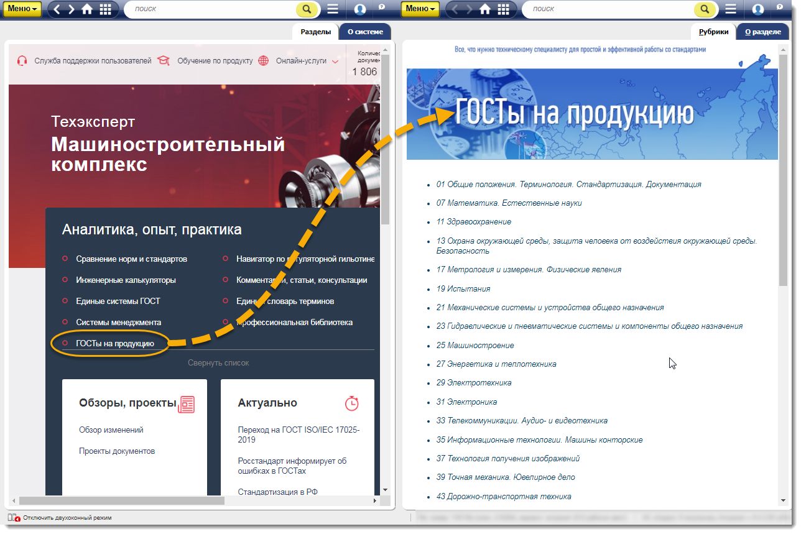Go forward in the right pane

470,9
